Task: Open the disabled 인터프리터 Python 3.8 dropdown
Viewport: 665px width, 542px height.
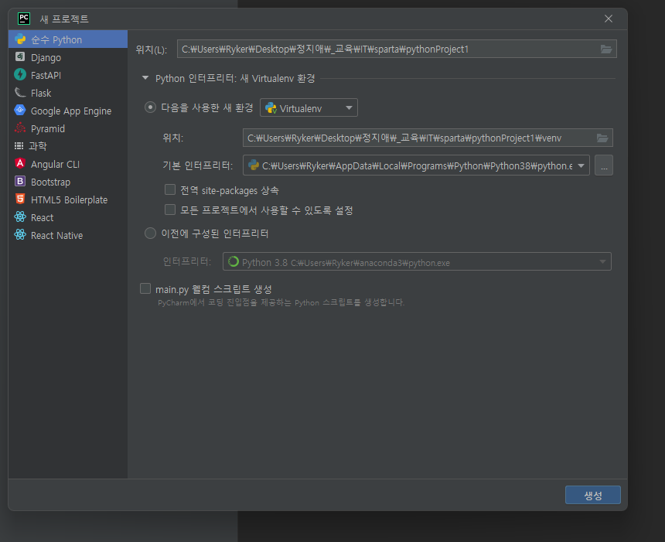Action: click(x=417, y=261)
